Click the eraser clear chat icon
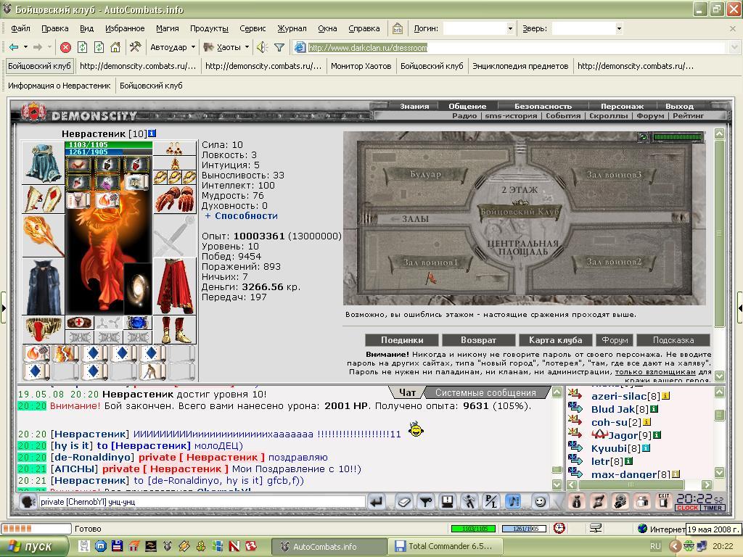 (403, 502)
